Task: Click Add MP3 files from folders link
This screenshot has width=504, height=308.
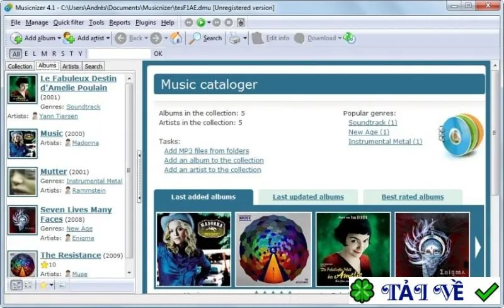Action: pos(207,151)
